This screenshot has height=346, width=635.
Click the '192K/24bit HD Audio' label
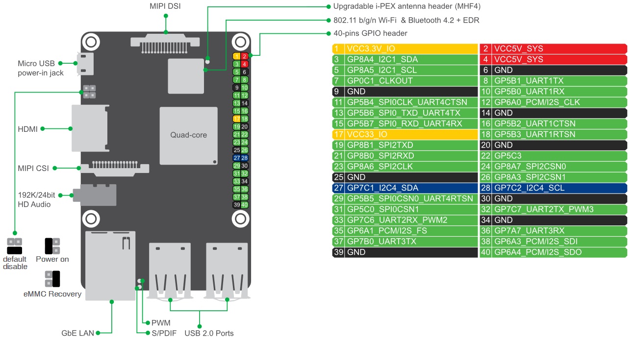point(36,199)
